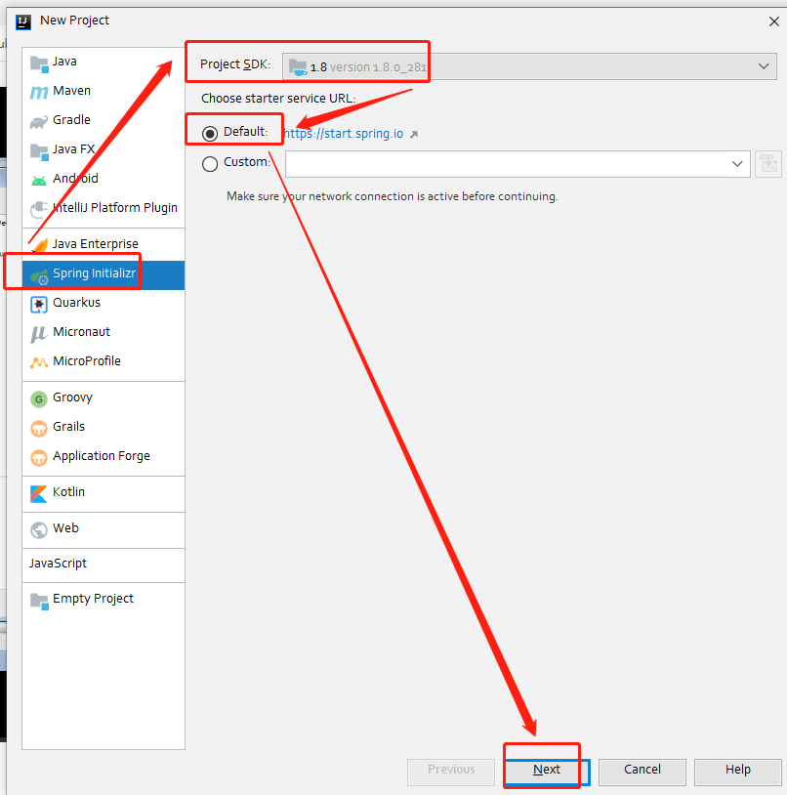Screen dimensions: 787x795
Task: Select the Custom starter URL radio button
Action: 210,164
